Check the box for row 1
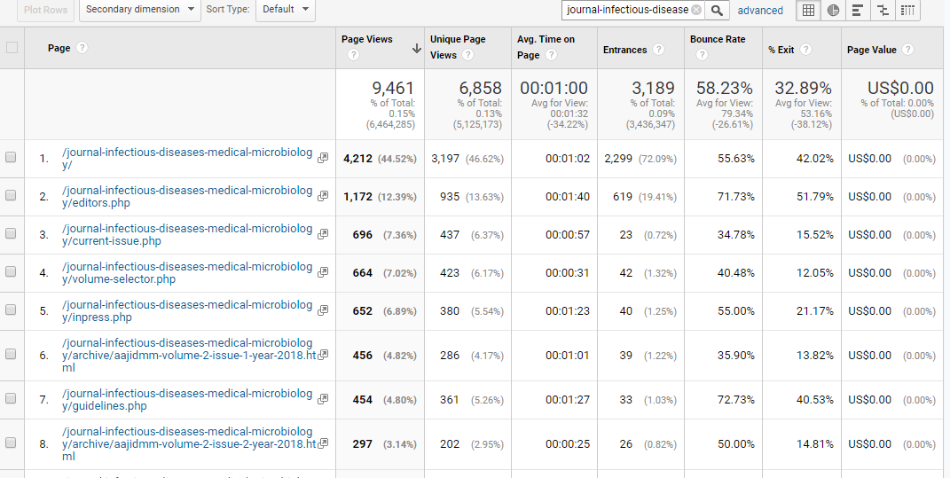 pos(11,158)
